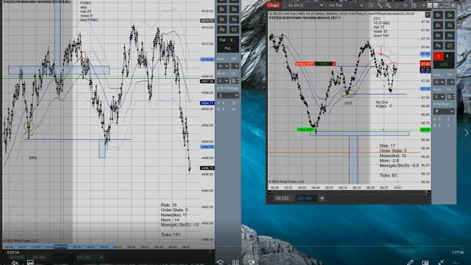Screen dimensions: 471x265
Task: Click the 87.40 red price marker on CL chart
Action: click(425, 64)
